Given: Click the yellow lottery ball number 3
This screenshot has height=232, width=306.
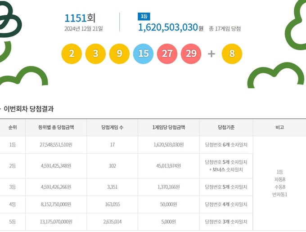Looking at the screenshot, I should click(95, 54).
